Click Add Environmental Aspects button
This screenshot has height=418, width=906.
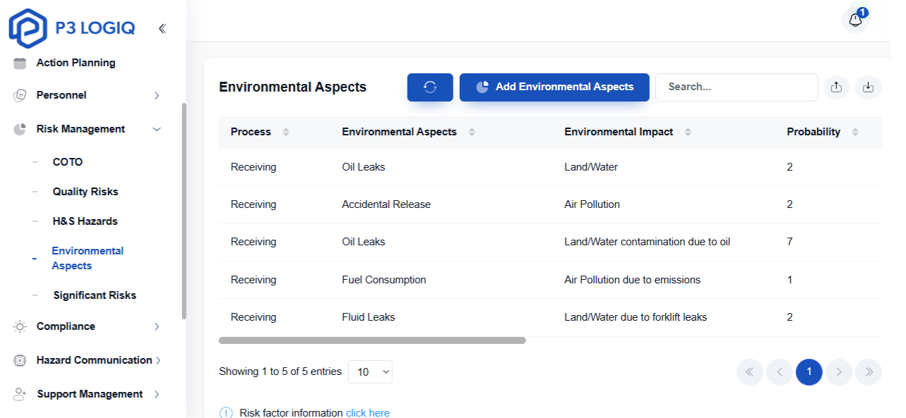pyautogui.click(x=554, y=87)
